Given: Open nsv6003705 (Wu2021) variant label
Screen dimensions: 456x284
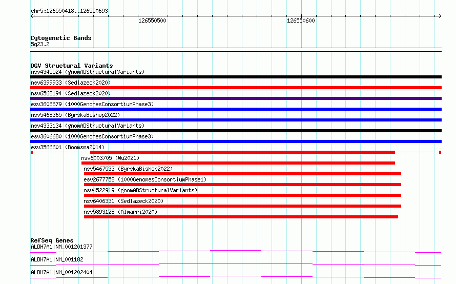Looking at the screenshot, I should coord(110,158).
